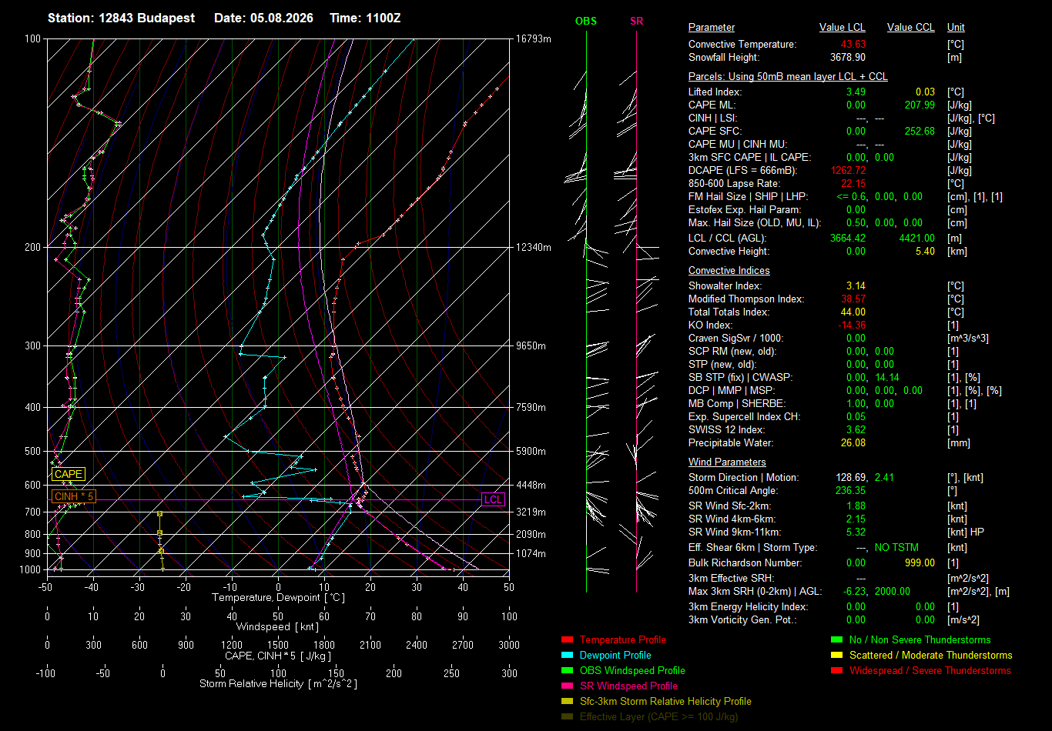Click the Total Totals Index value 44.00
Image resolution: width=1052 pixels, height=731 pixels.
coord(853,312)
